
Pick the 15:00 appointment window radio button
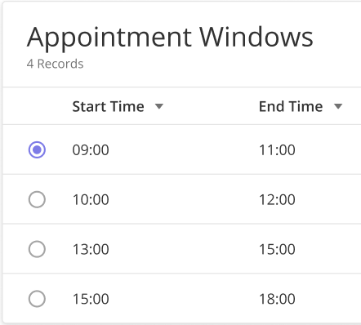tap(37, 299)
